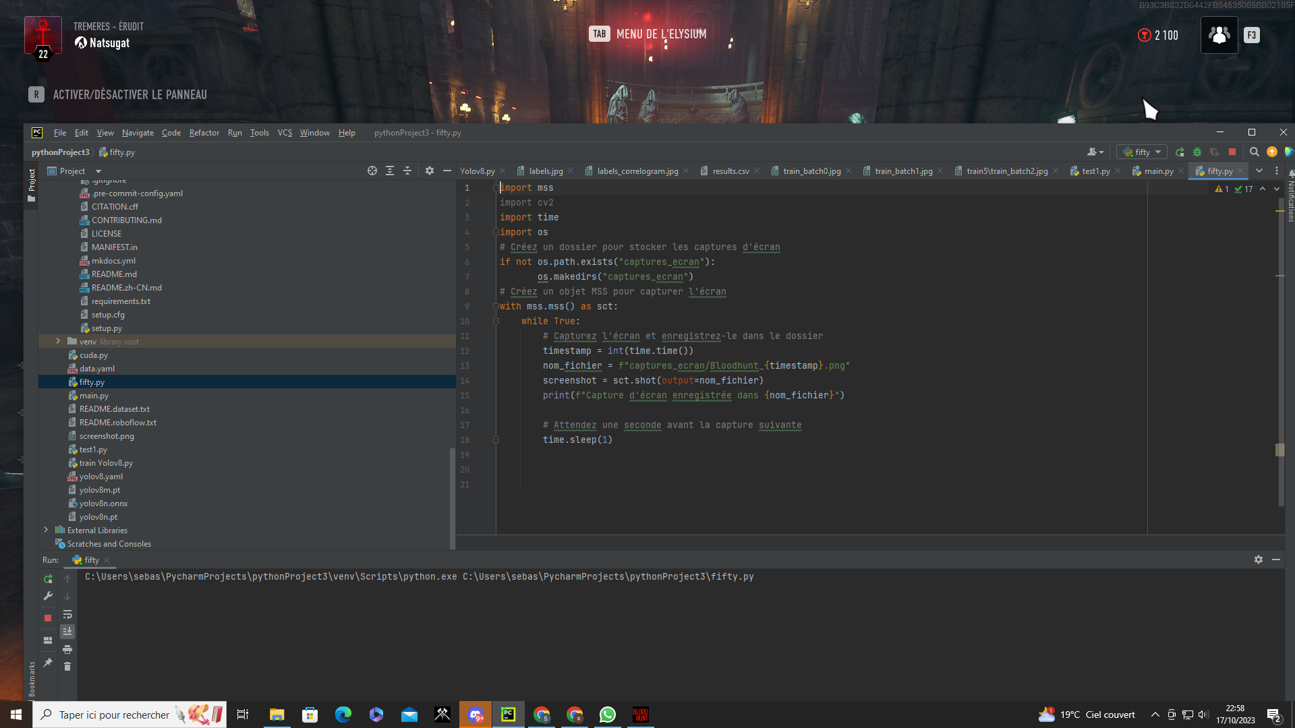Clear all Run console output (trash icon)
The width and height of the screenshot is (1295, 728).
click(67, 667)
